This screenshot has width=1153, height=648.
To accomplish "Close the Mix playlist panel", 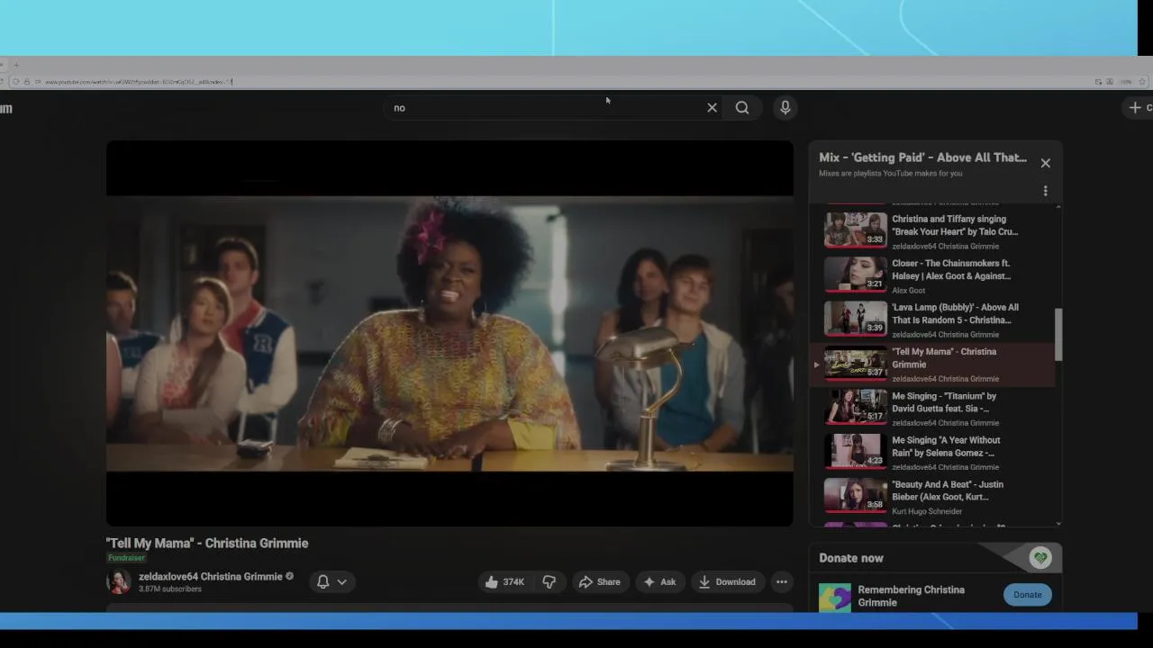I will coord(1046,163).
